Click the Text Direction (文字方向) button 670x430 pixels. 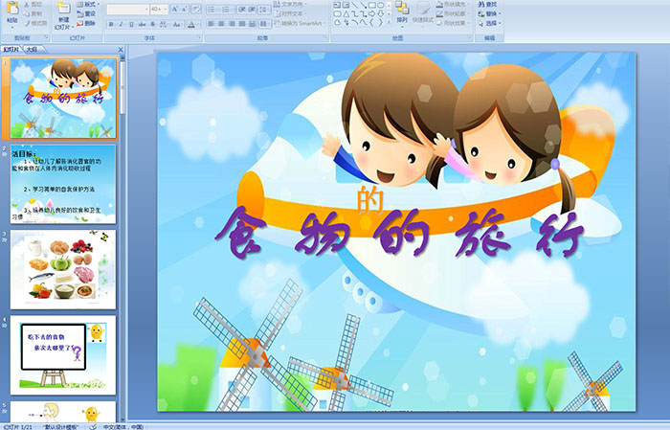tap(291, 4)
